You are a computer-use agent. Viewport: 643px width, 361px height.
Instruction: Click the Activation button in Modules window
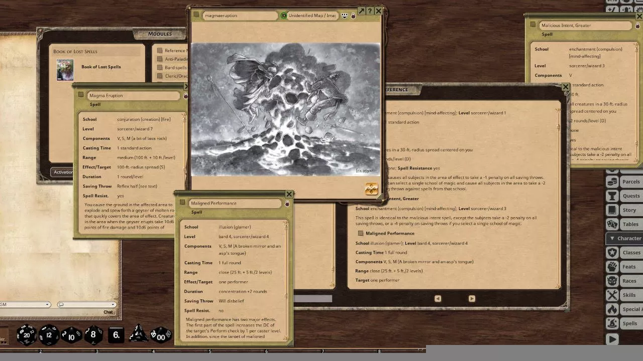[63, 172]
